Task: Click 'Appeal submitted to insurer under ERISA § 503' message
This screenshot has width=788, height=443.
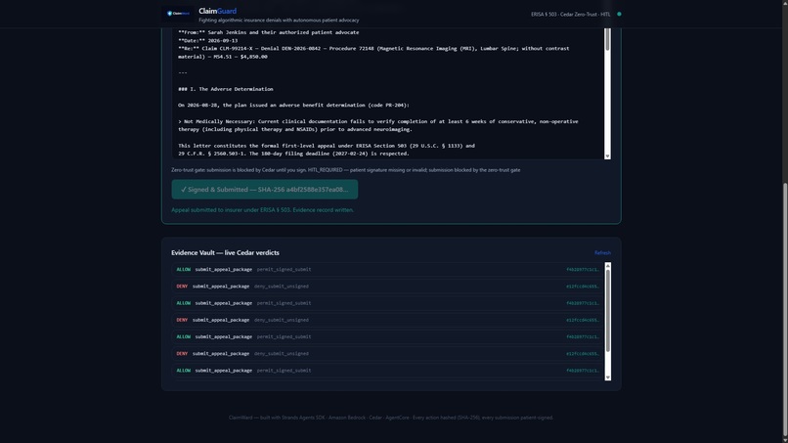Action: (262, 210)
